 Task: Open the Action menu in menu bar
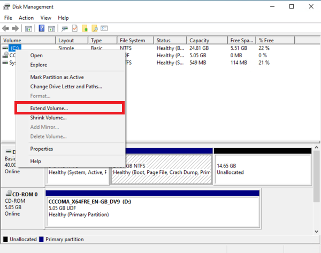click(26, 18)
